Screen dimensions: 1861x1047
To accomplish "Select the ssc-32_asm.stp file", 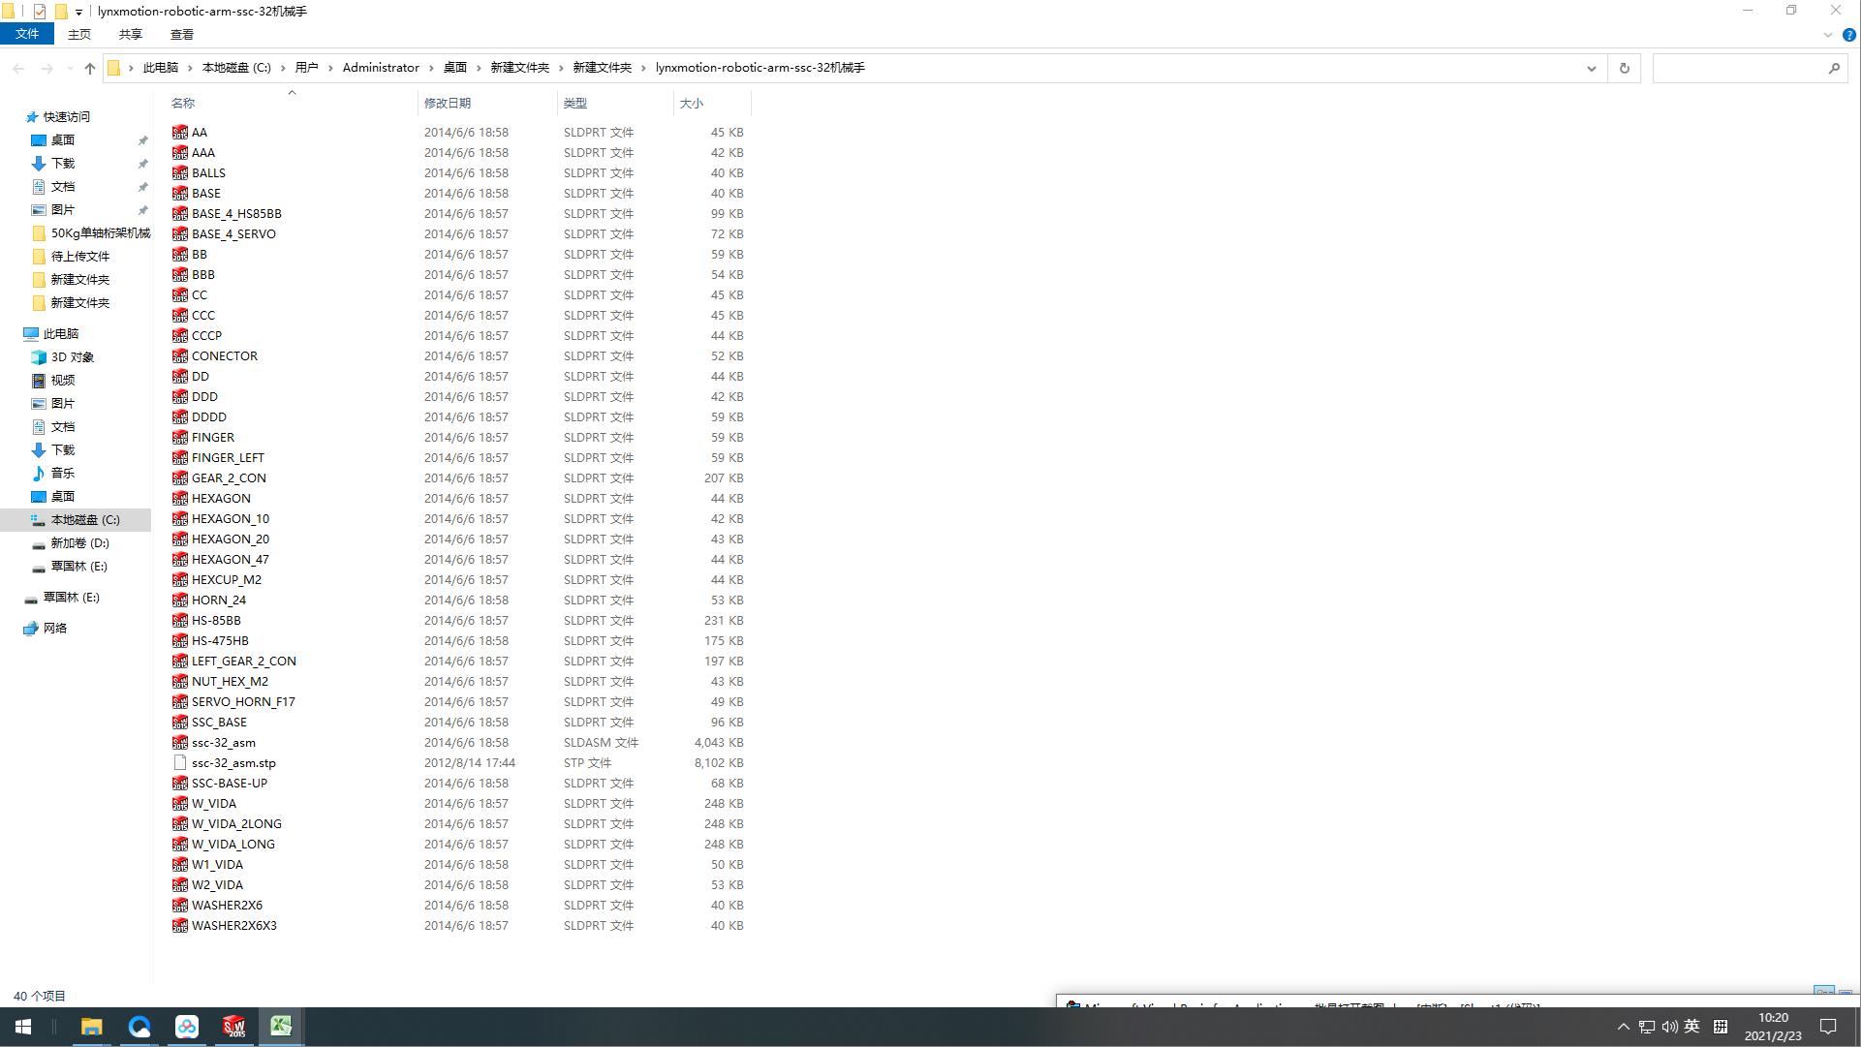I will tap(233, 763).
